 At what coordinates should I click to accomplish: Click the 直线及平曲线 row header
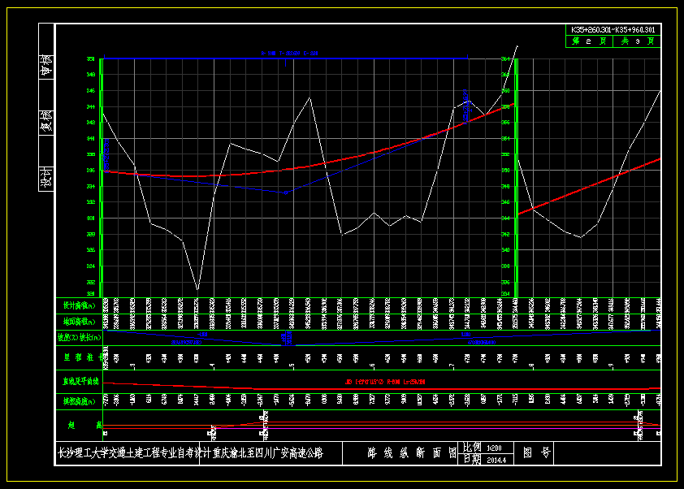pos(79,380)
